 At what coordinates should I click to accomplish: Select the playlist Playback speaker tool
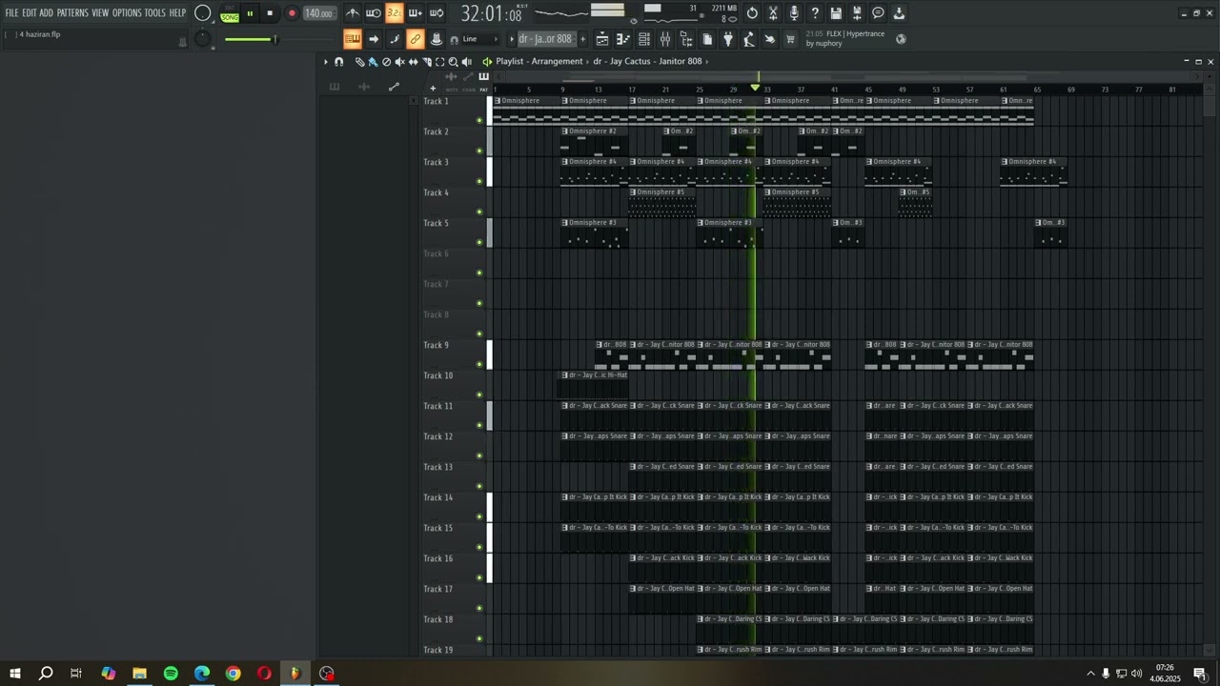click(x=466, y=61)
